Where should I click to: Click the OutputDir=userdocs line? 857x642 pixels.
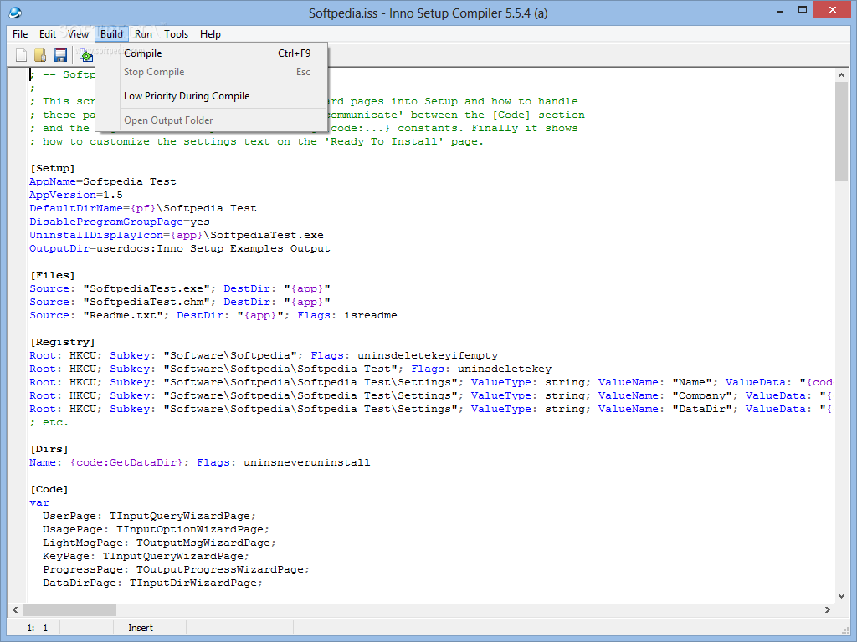click(180, 248)
